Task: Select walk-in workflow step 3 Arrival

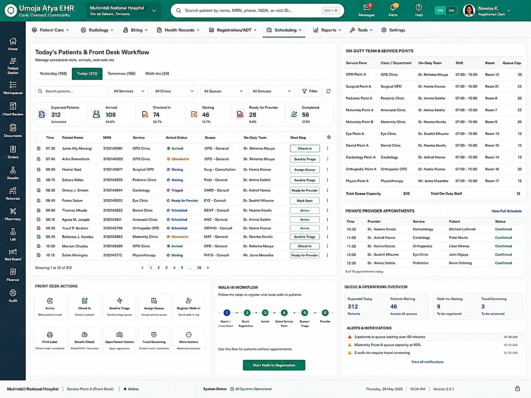Action: tap(265, 313)
